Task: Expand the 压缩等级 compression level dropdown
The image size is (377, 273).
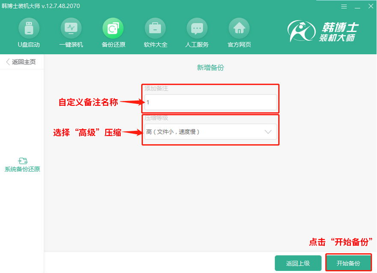Action: pyautogui.click(x=211, y=132)
